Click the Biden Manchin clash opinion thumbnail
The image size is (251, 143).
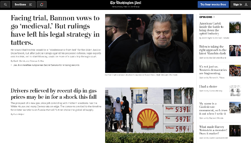[x=235, y=51]
